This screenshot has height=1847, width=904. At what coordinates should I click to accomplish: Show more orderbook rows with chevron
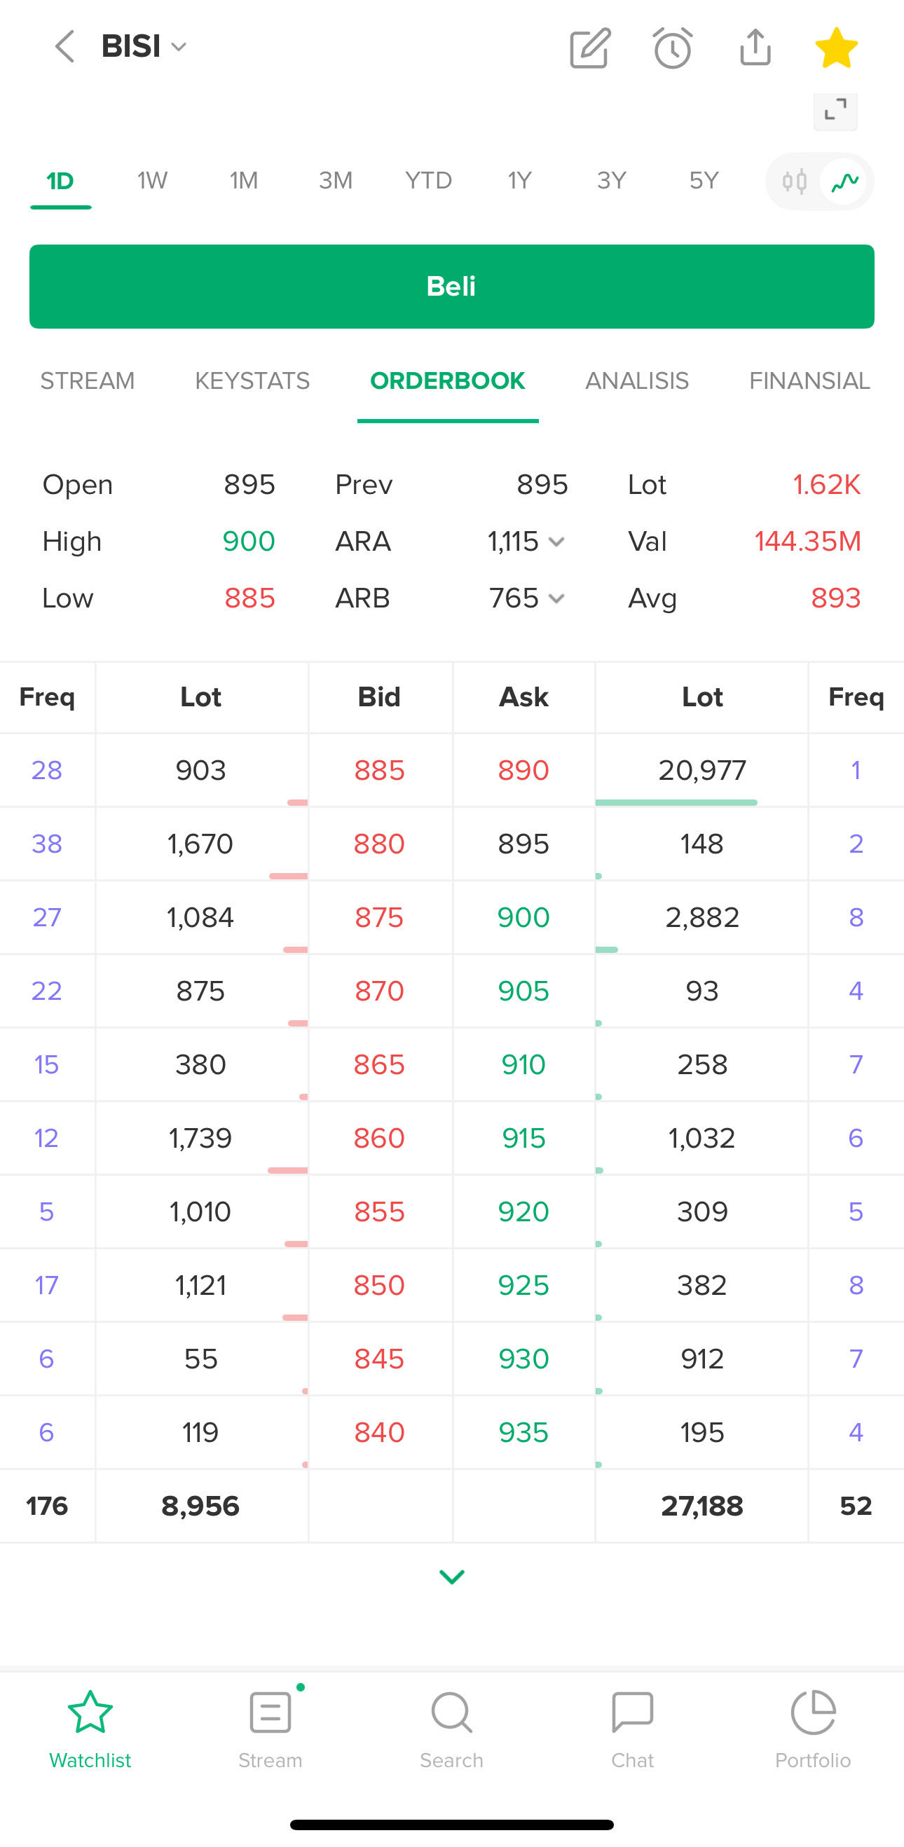[x=451, y=1576]
